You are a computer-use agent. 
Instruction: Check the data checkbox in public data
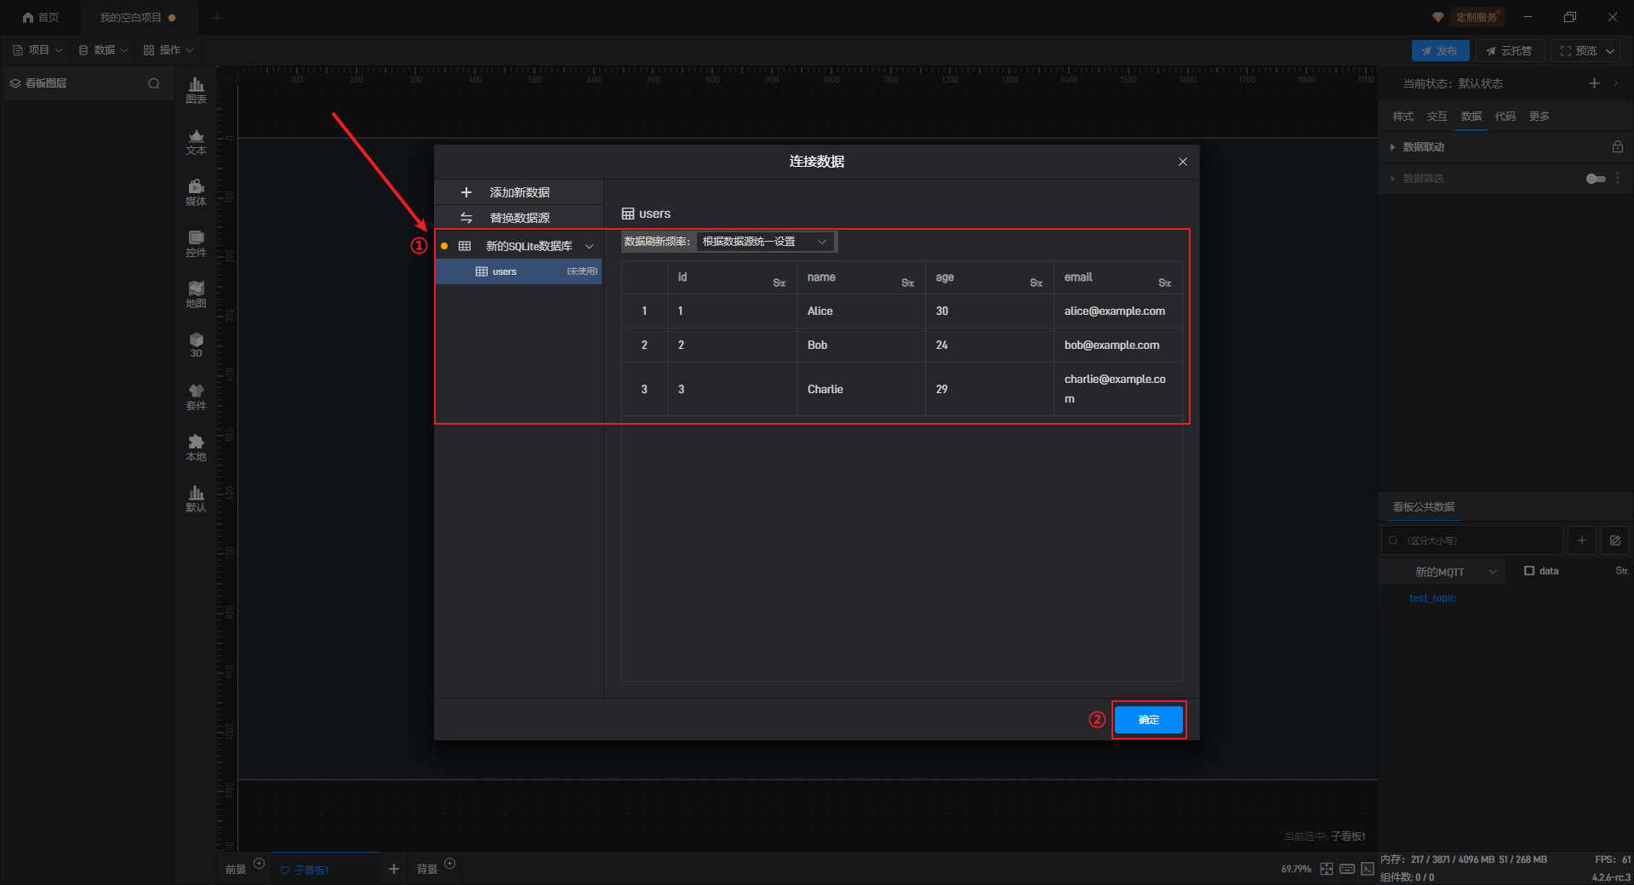pyautogui.click(x=1529, y=571)
